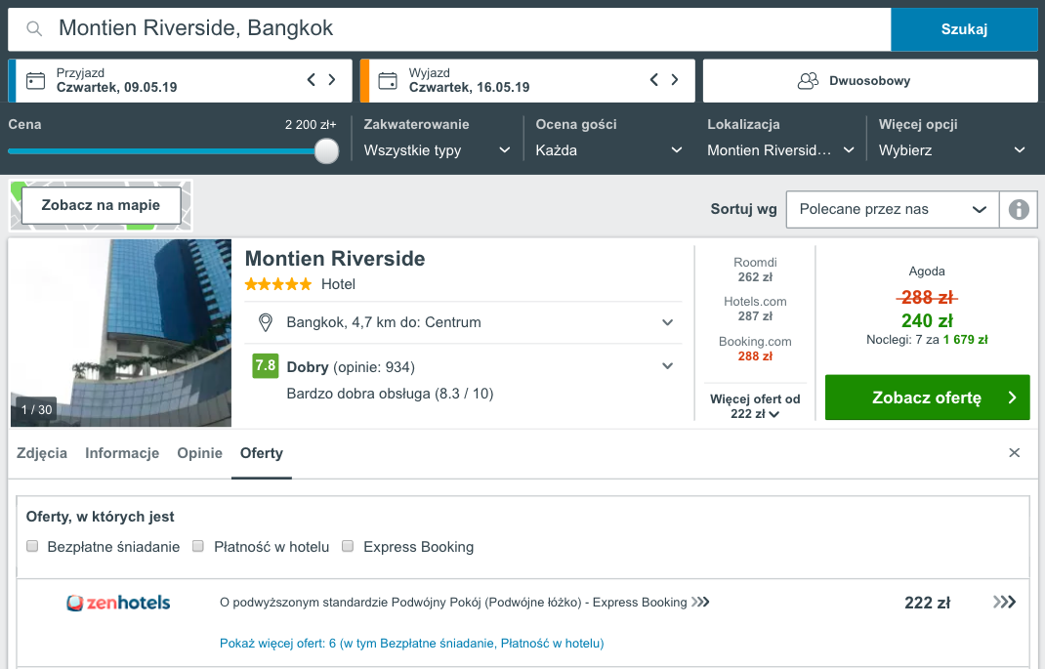Open Hotels.com 287 zł offer
1045x669 pixels.
(755, 310)
